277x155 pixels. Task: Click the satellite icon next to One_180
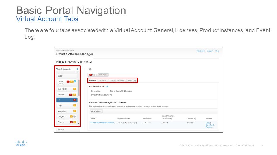click(75, 117)
